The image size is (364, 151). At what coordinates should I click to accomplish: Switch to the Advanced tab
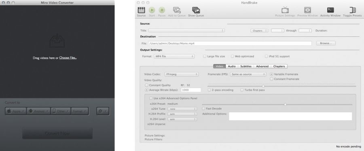(x=262, y=66)
